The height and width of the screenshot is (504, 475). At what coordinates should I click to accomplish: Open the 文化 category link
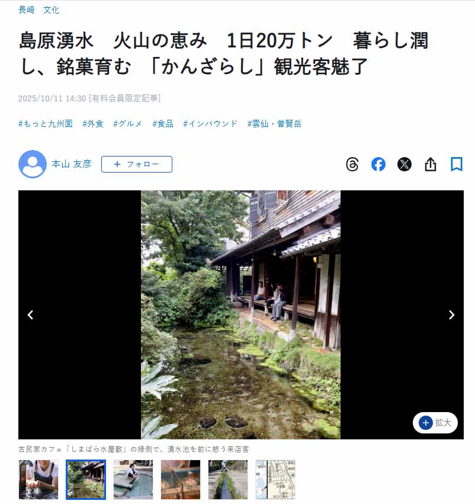coord(51,10)
